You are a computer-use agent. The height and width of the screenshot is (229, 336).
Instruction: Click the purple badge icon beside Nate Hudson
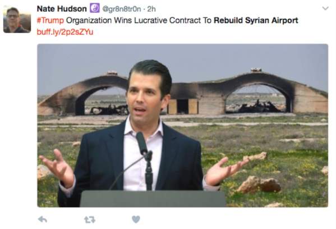coord(94,8)
